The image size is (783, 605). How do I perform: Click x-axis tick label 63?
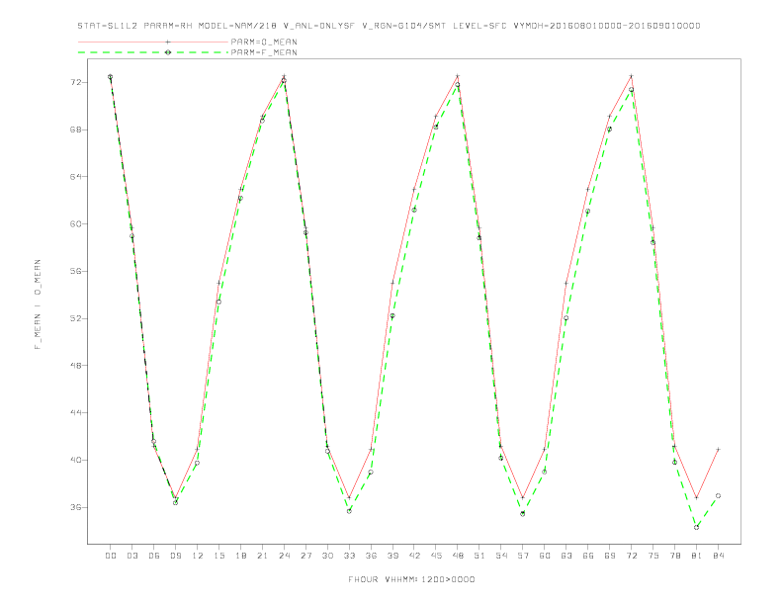[566, 556]
